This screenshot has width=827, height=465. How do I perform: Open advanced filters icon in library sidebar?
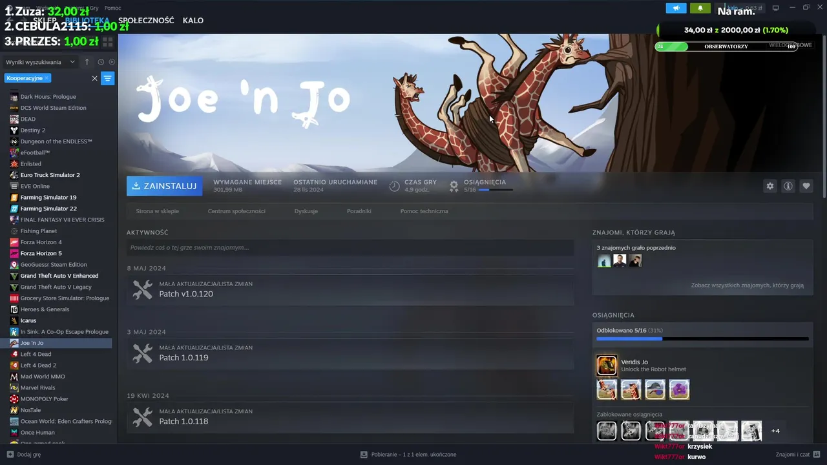point(108,78)
